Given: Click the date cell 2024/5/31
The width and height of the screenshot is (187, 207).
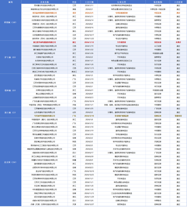Looking at the screenshot, I should (x=89, y=16).
